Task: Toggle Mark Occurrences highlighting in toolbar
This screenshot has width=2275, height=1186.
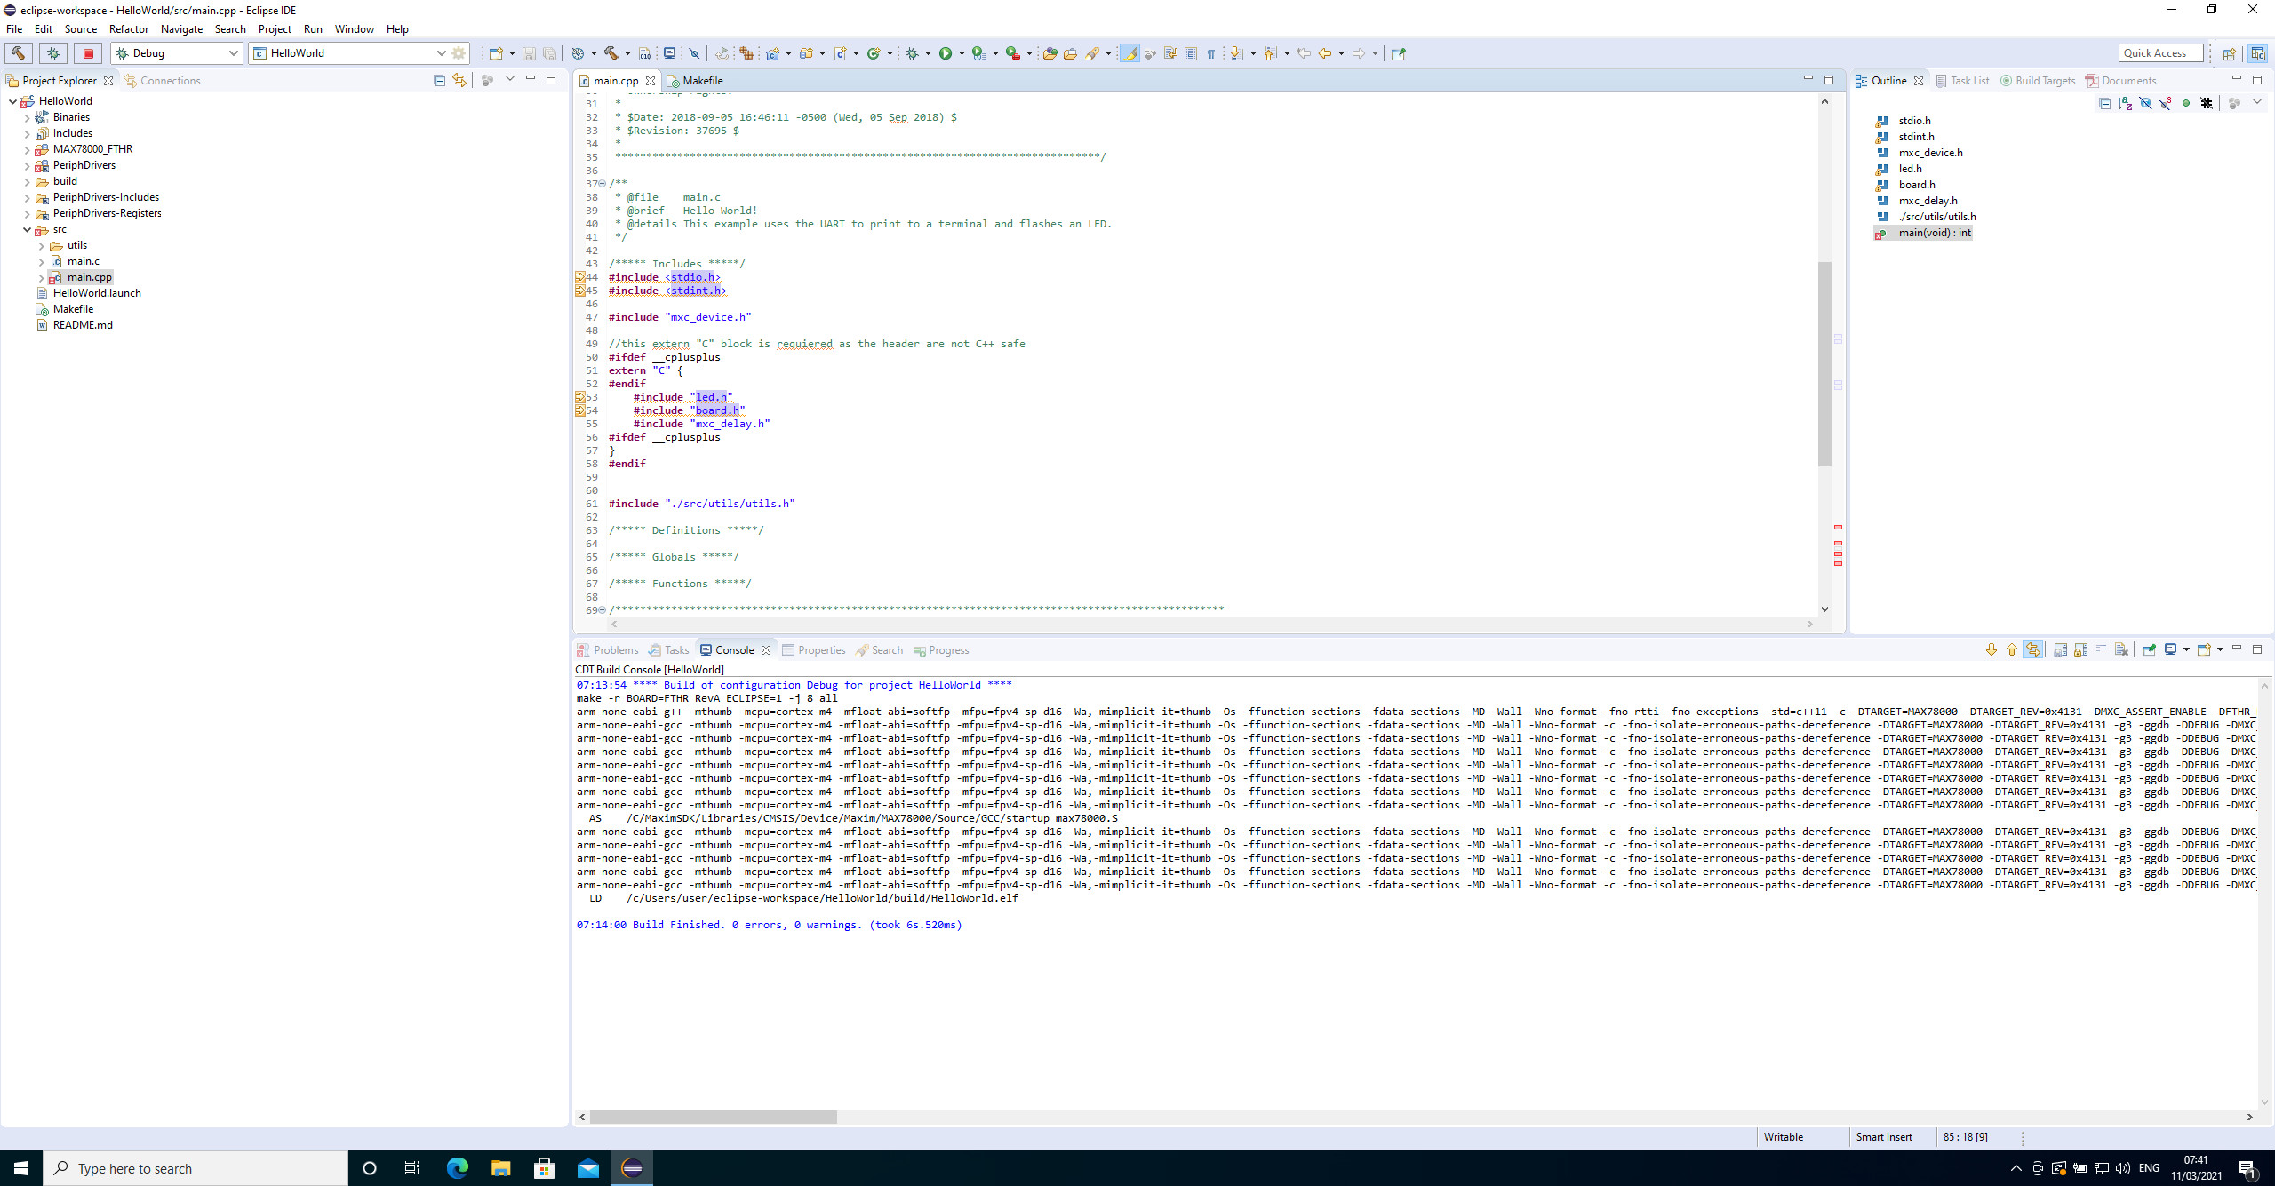Action: point(1130,53)
